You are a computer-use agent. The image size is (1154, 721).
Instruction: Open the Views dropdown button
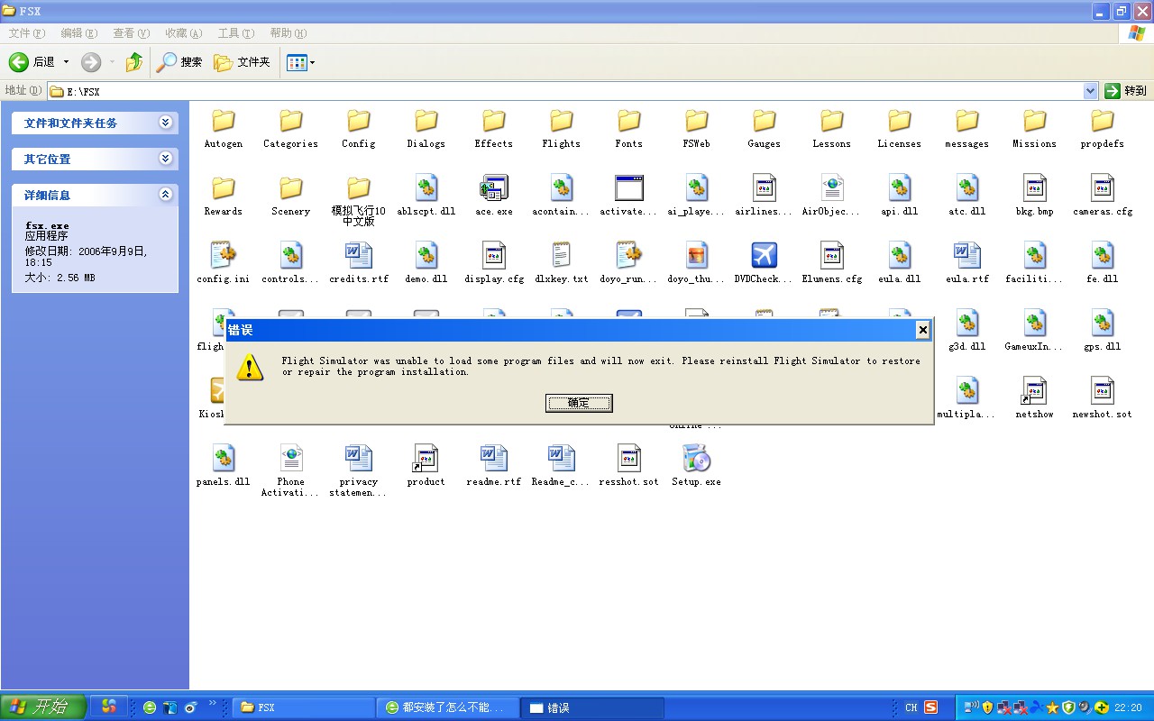[x=300, y=62]
